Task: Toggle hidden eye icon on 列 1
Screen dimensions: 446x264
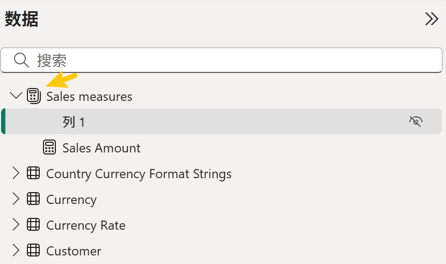Action: click(415, 121)
